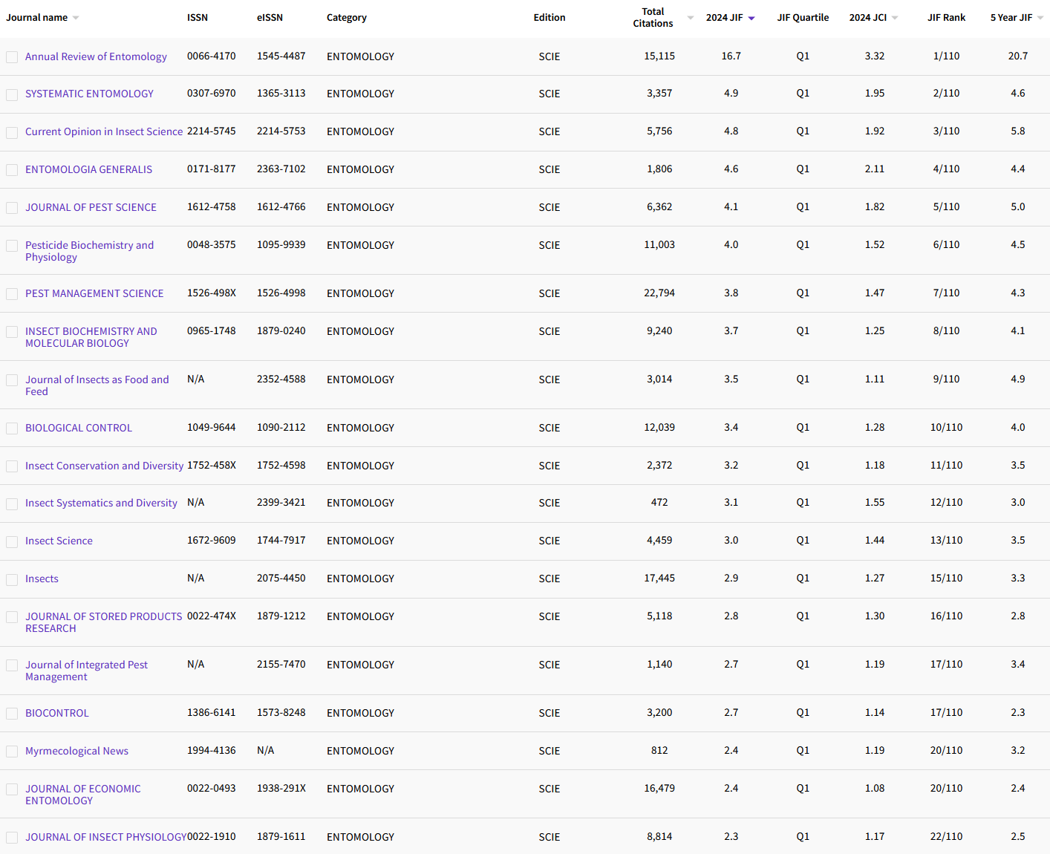Open Annual Review of Entomology journal
The image size is (1050, 854).
[x=96, y=56]
